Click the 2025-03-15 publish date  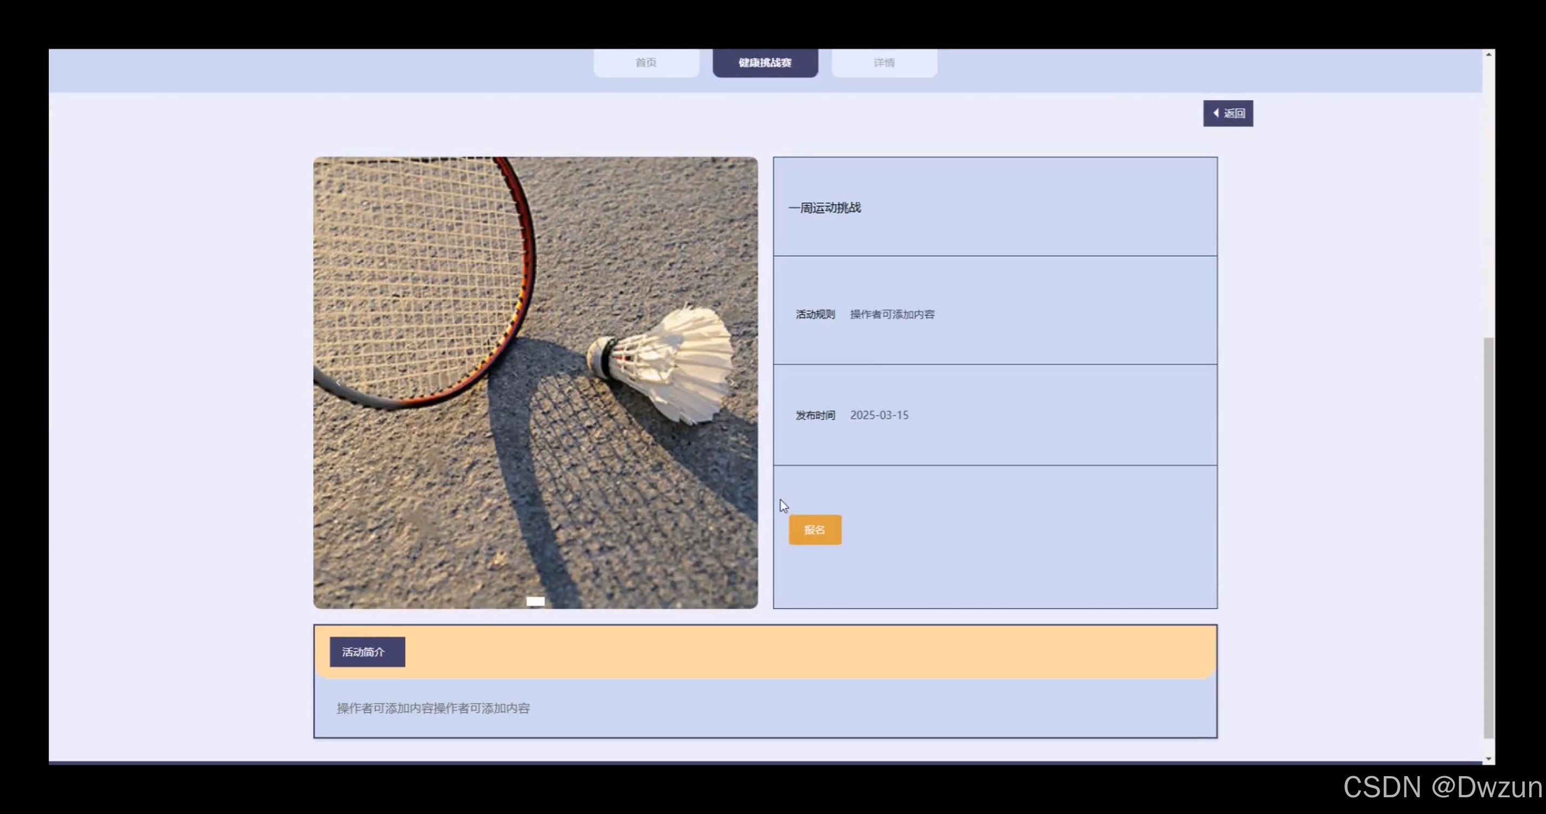[x=878, y=415]
